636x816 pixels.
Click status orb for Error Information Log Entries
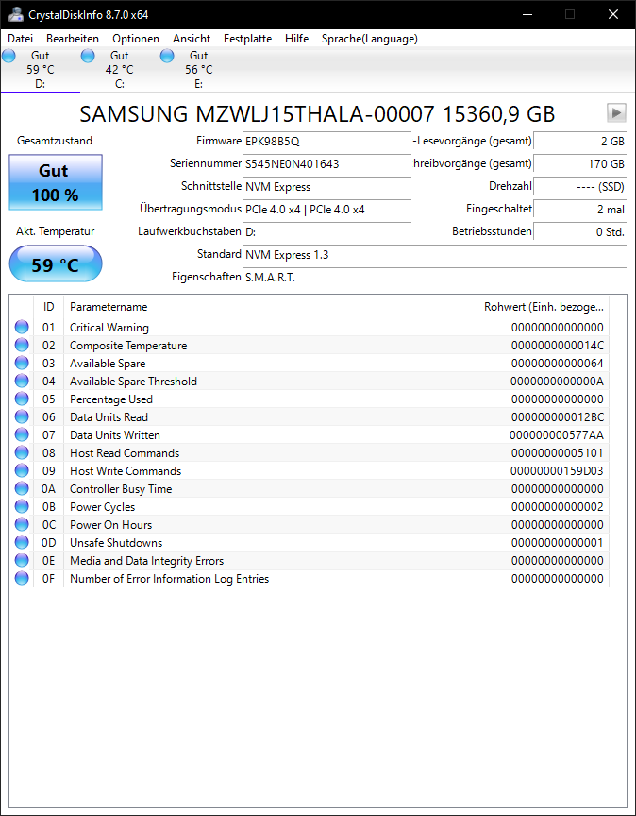click(22, 579)
